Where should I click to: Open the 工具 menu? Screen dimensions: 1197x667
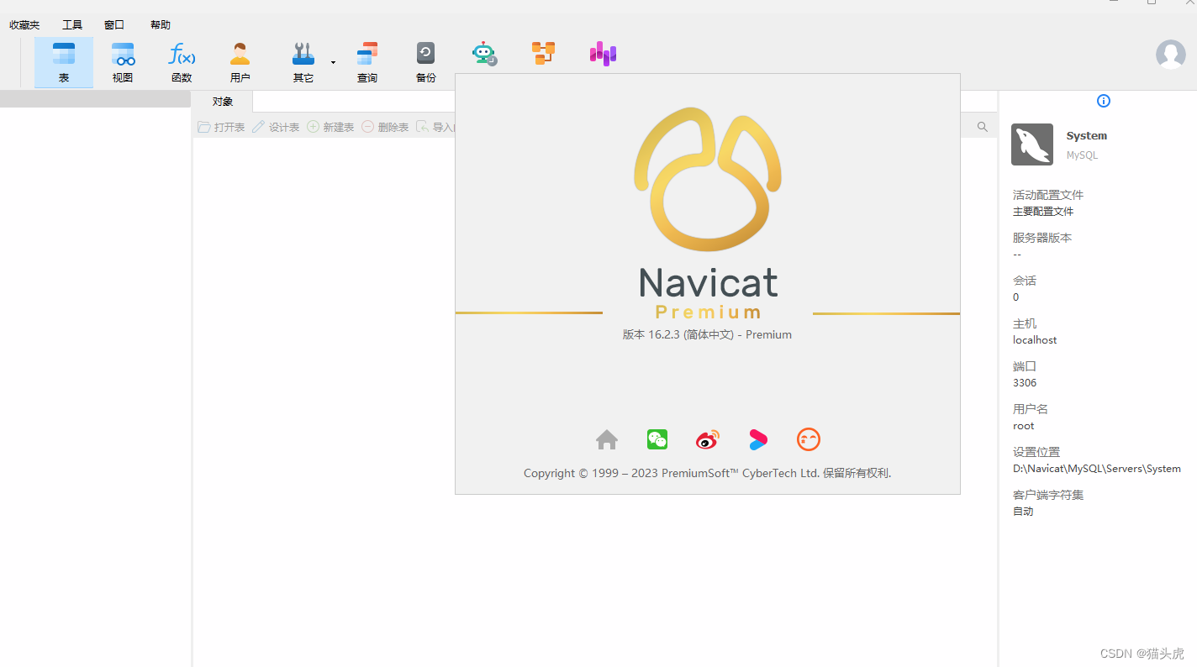pos(71,24)
